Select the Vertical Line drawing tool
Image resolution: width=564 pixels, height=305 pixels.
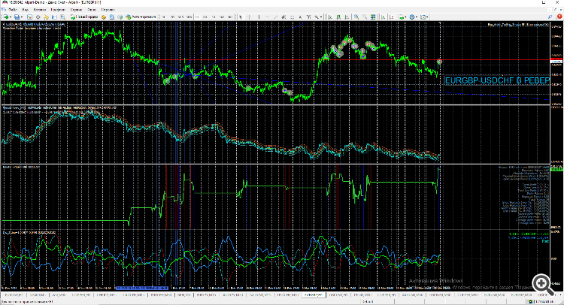(259, 17)
